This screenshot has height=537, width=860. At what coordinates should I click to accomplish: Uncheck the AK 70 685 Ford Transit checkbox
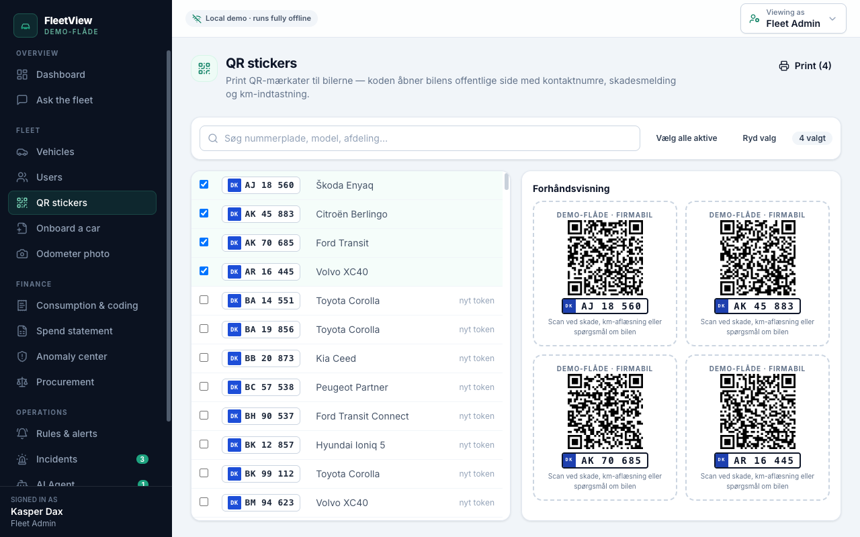pyautogui.click(x=204, y=242)
